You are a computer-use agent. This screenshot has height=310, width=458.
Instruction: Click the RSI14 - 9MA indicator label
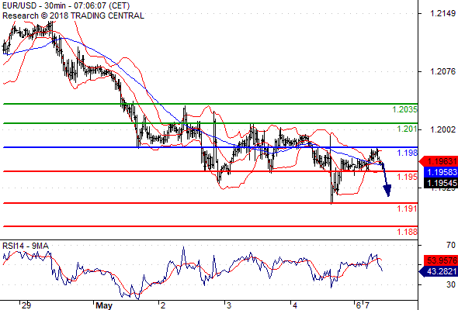coord(26,246)
